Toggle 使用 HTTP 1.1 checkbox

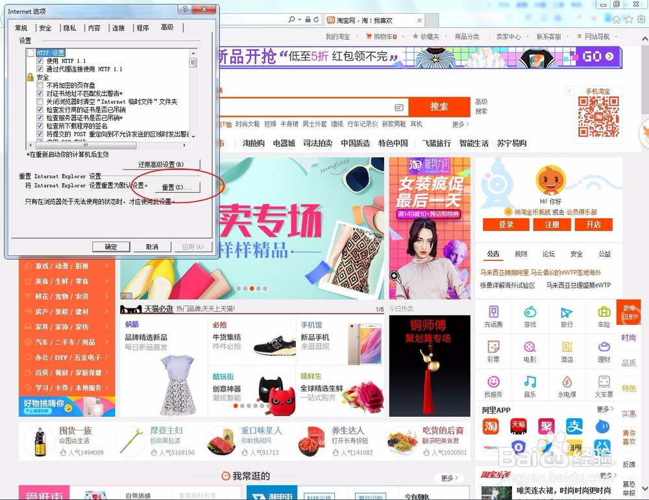pyautogui.click(x=40, y=61)
